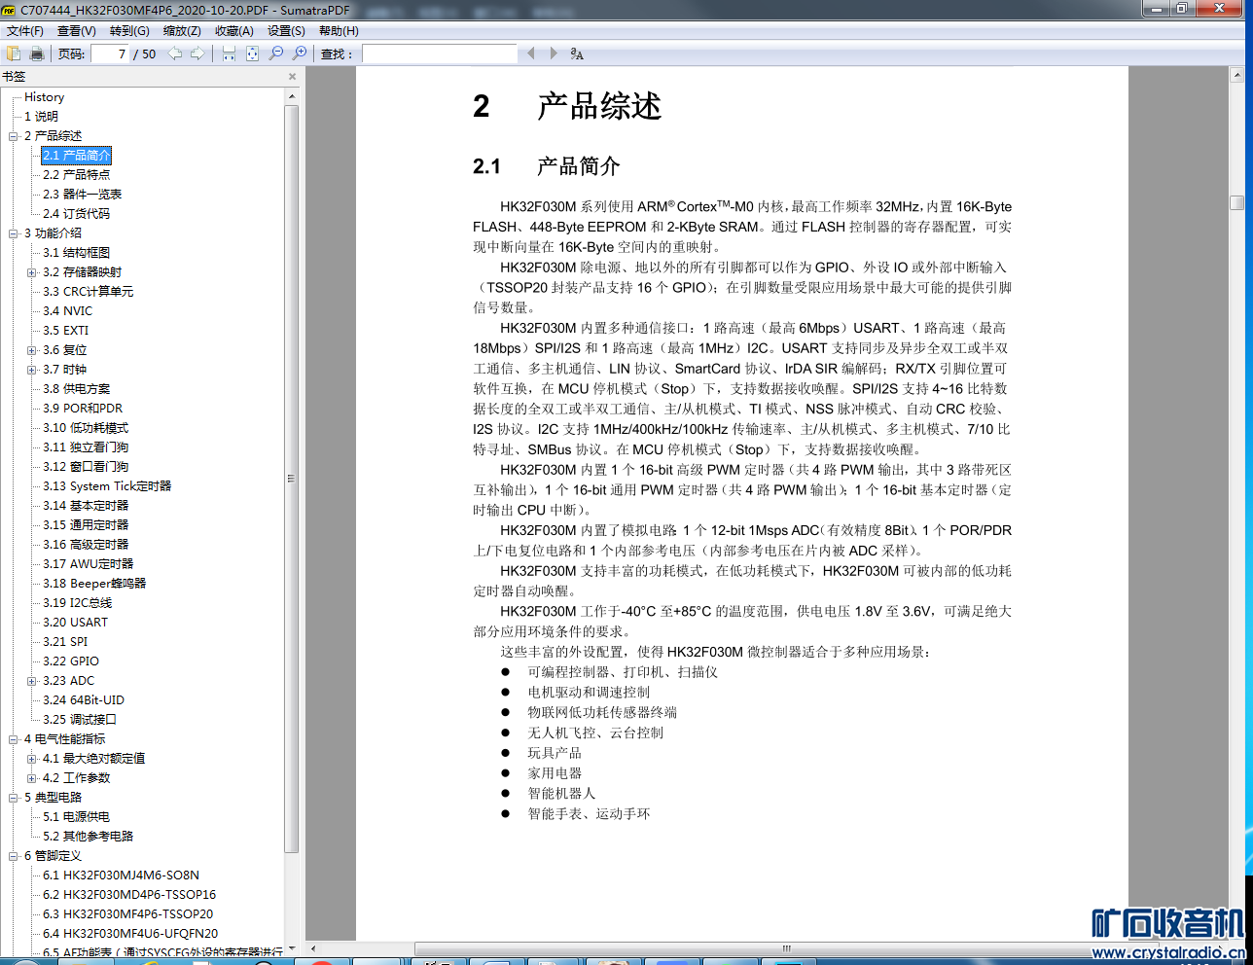The height and width of the screenshot is (965, 1253).
Task: Select the '1 说明' bookmark
Action: (41, 117)
